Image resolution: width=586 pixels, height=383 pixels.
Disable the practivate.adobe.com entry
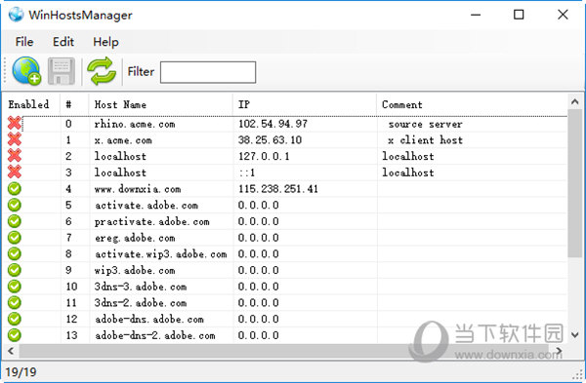(15, 221)
